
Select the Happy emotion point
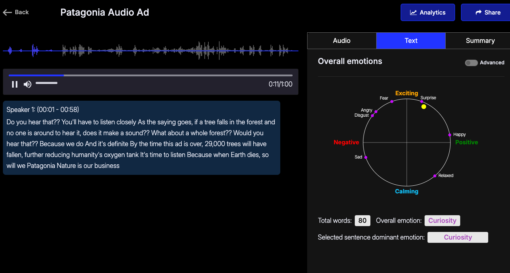point(450,135)
